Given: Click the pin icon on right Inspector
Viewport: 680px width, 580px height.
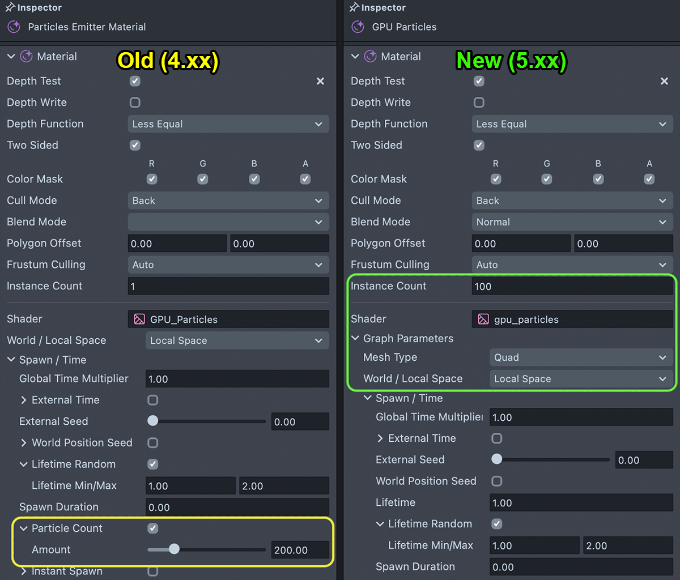Looking at the screenshot, I should click(x=354, y=7).
